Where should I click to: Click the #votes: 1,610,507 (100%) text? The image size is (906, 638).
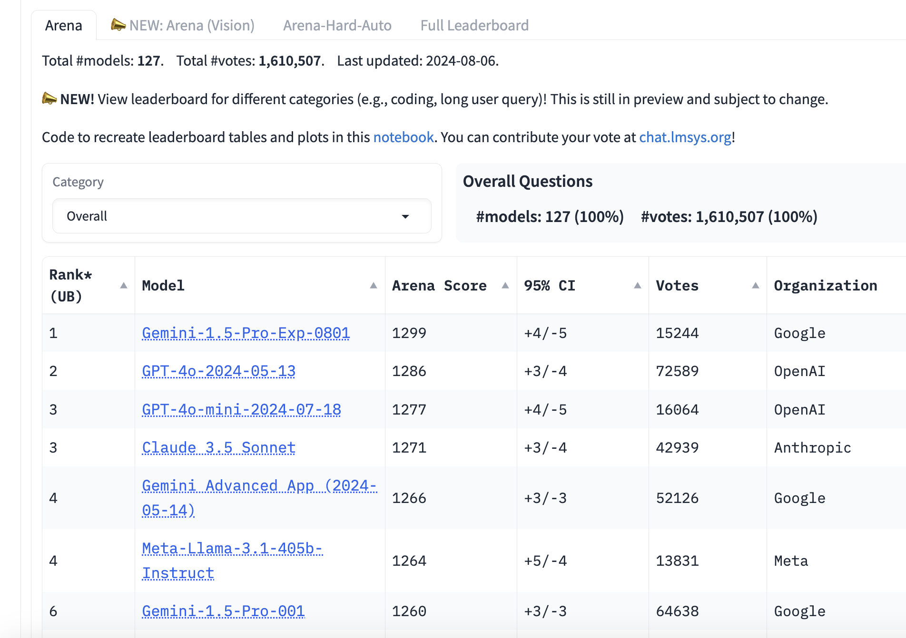point(729,216)
